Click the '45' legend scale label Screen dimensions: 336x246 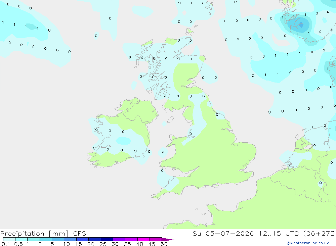click(x=152, y=244)
